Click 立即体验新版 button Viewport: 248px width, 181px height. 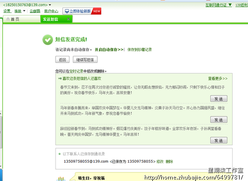click(82, 11)
